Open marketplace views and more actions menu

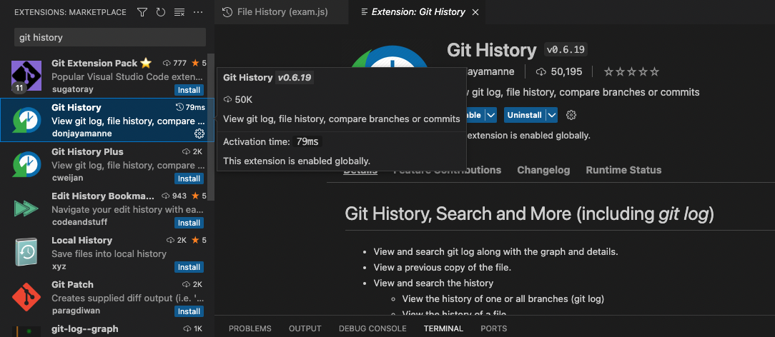point(198,12)
